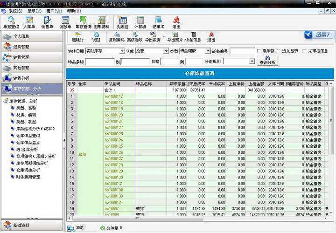
Task: Click the 查询分析 search button
Action: tap(267, 60)
